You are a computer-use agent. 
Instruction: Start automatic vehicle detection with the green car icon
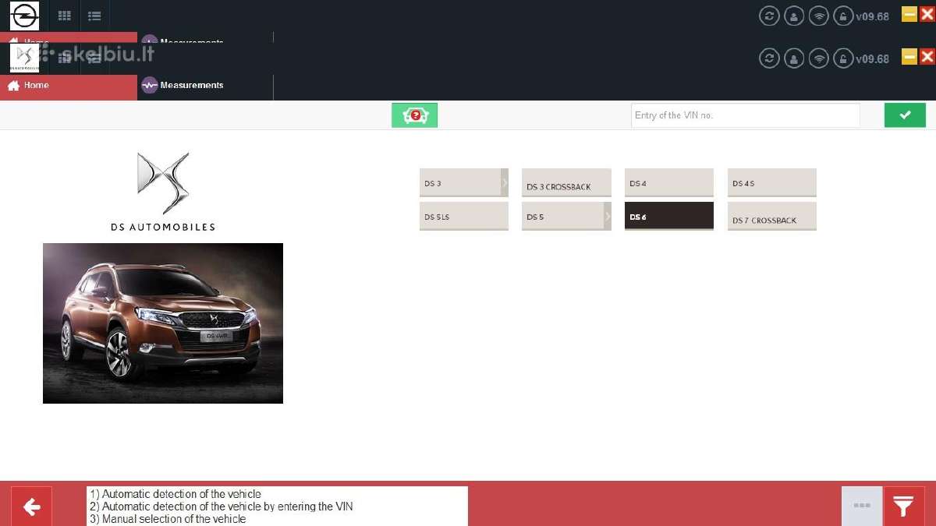[x=414, y=115]
